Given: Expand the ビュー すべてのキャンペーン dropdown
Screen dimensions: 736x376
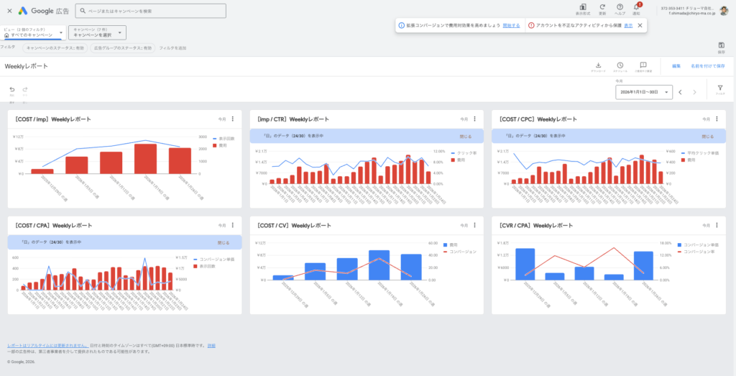Looking at the screenshot, I should [x=35, y=32].
